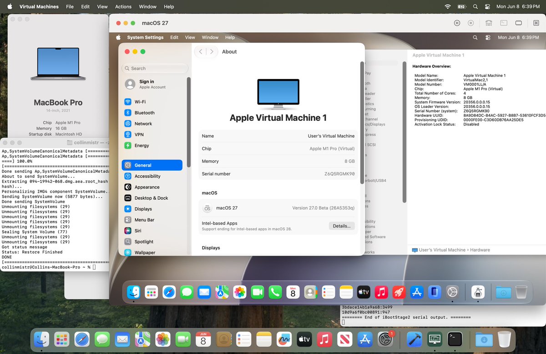Image resolution: width=546 pixels, height=354 pixels.
Task: Open App Store in the guest dock
Action: (x=416, y=292)
